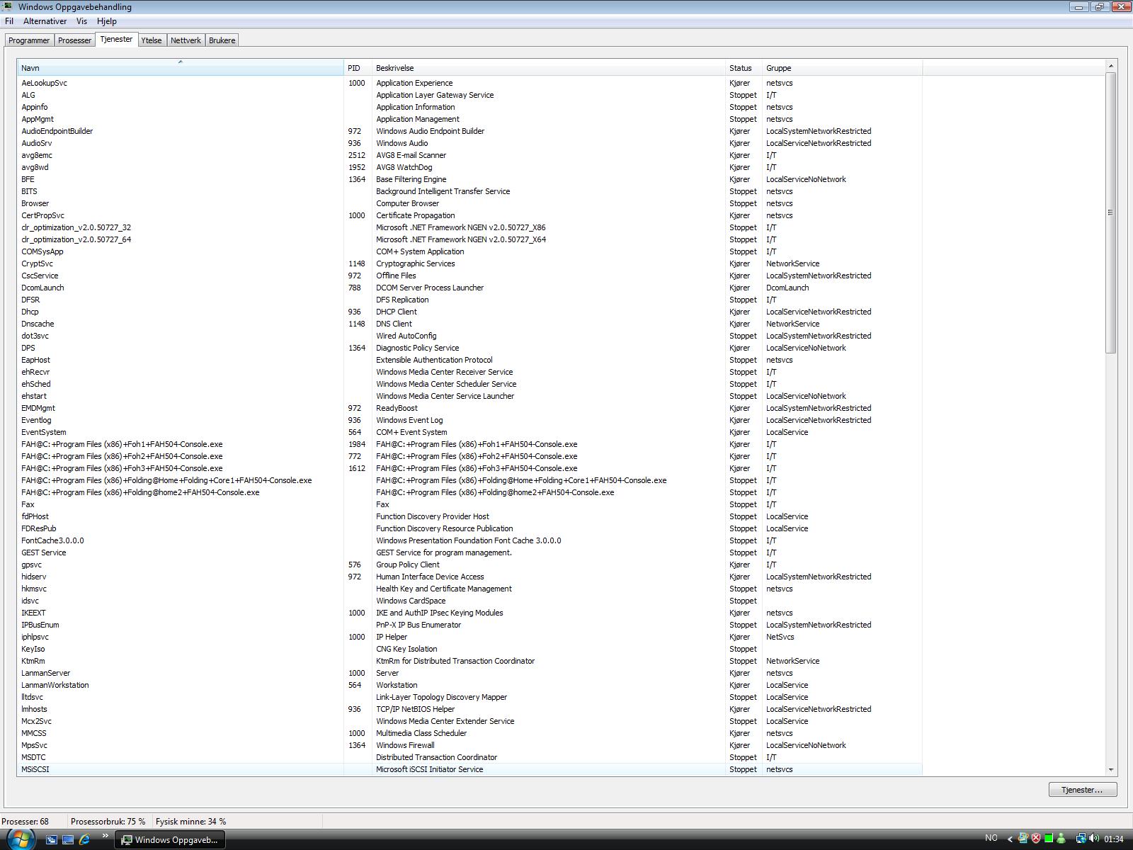Click Prosessorbruk: 75 % status entry
Image resolution: width=1133 pixels, height=850 pixels.
pos(108,822)
